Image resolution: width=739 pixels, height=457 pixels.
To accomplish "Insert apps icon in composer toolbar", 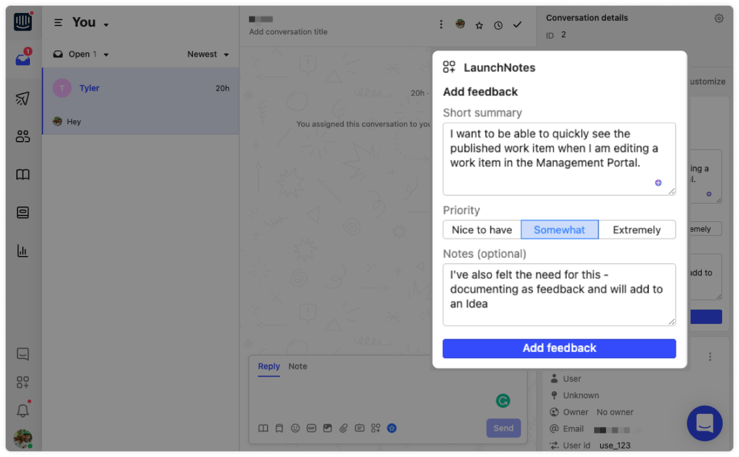I will [x=376, y=428].
